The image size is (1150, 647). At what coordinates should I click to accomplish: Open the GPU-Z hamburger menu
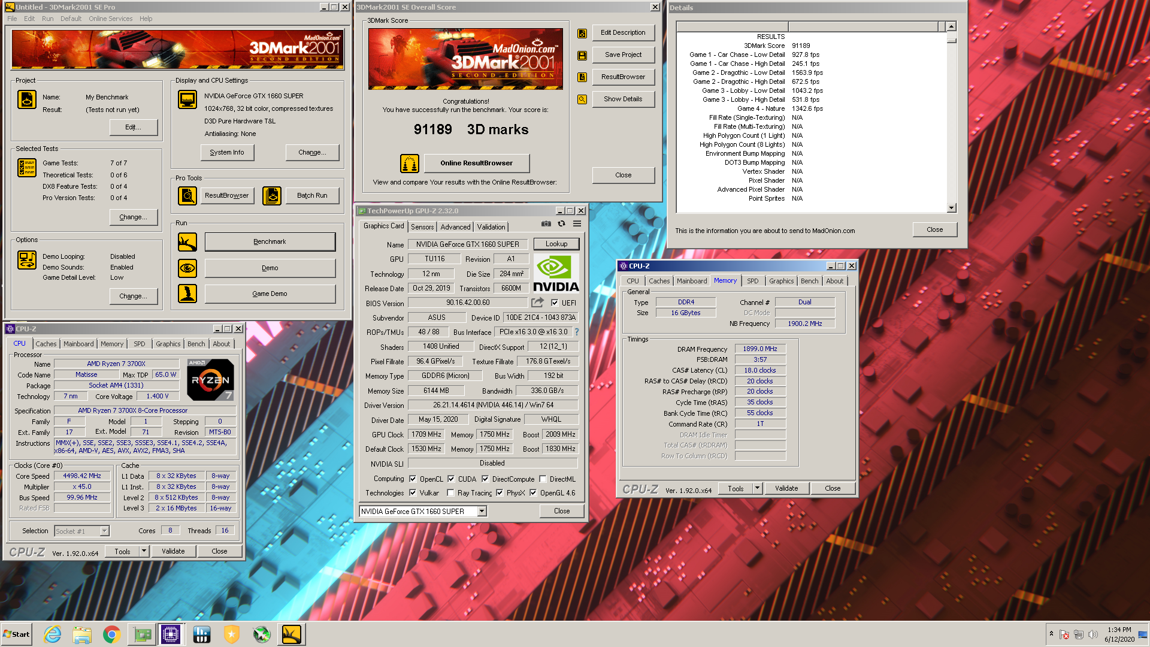pos(577,223)
